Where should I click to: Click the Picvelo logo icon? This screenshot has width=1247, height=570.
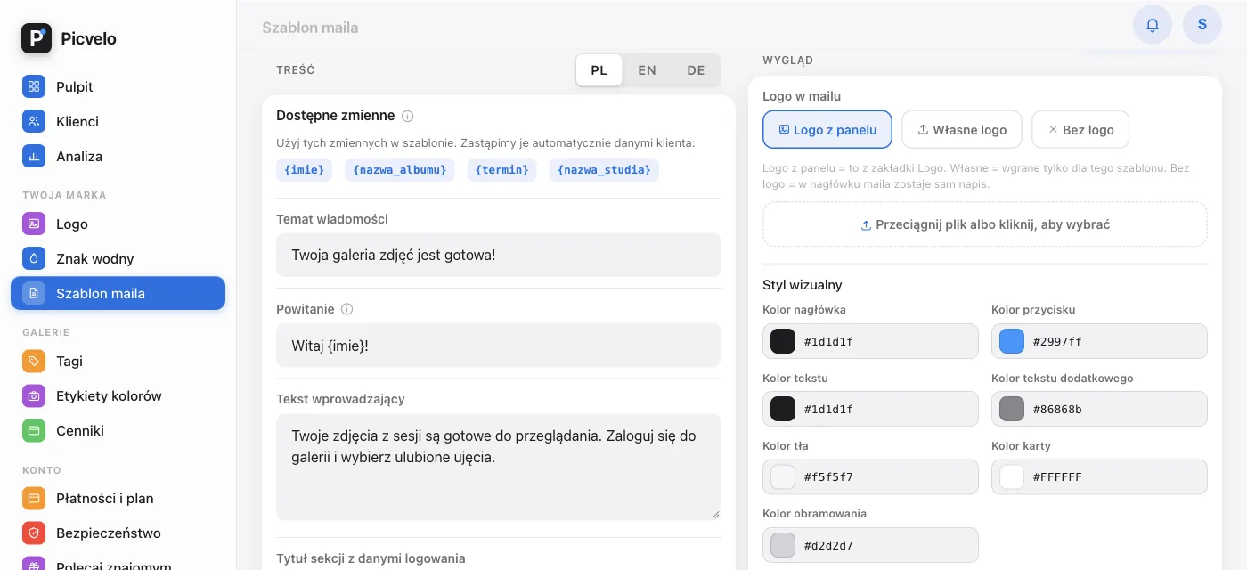[37, 38]
